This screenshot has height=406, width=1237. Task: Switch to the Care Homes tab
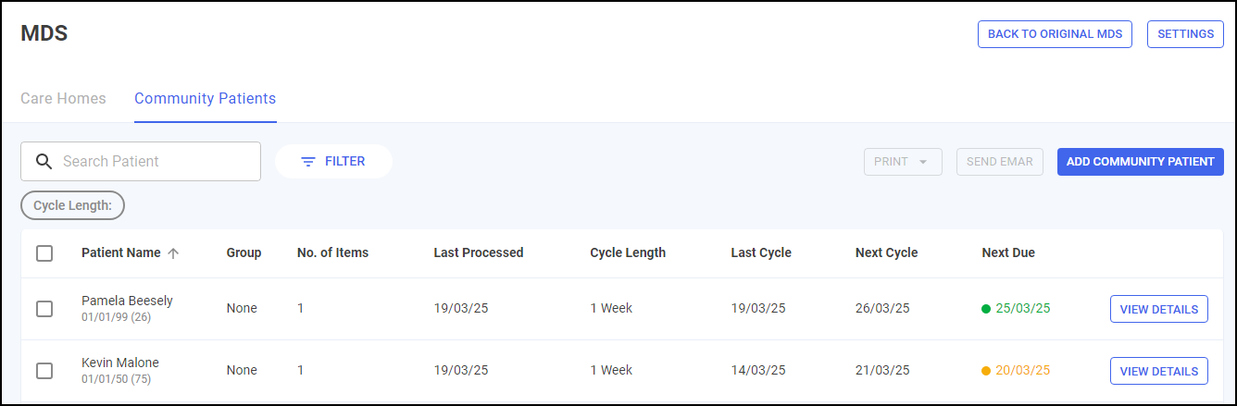pyautogui.click(x=63, y=98)
